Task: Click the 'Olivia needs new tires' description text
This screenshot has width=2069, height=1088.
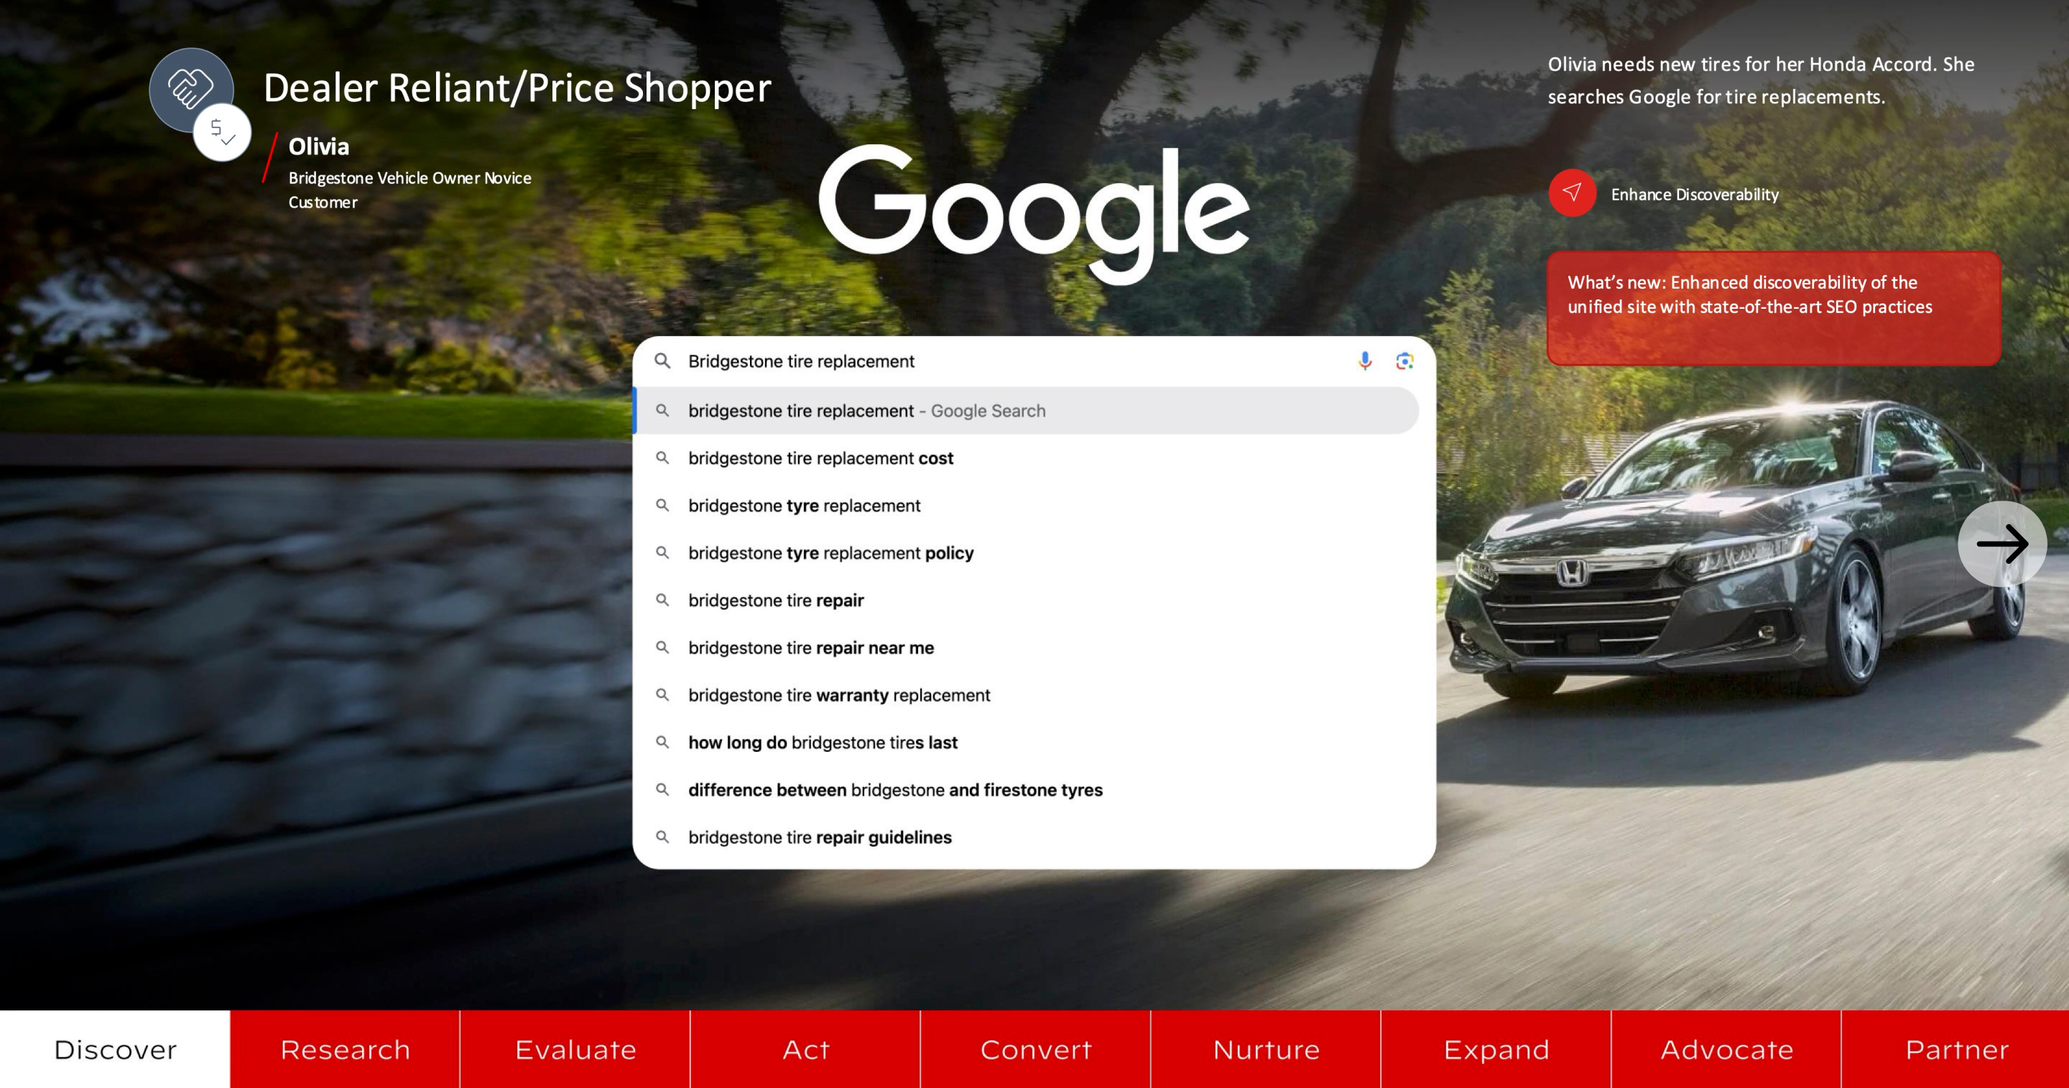Action: (1761, 80)
